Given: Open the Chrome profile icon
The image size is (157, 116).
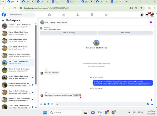Looking at the screenshot, I should tap(149, 8).
